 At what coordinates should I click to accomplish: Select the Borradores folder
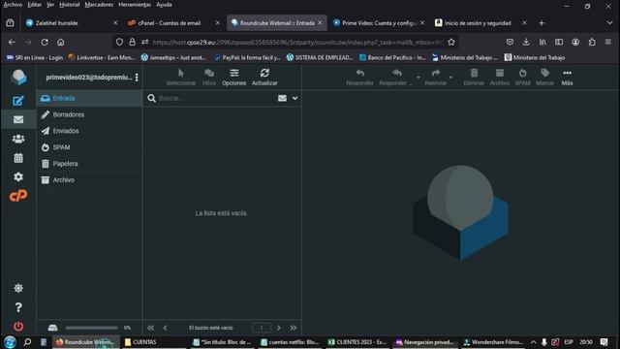pyautogui.click(x=89, y=114)
